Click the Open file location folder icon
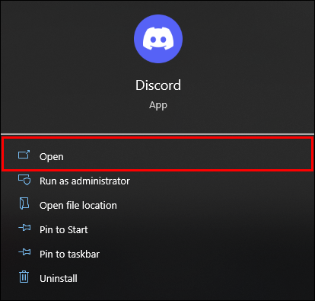 (x=24, y=203)
